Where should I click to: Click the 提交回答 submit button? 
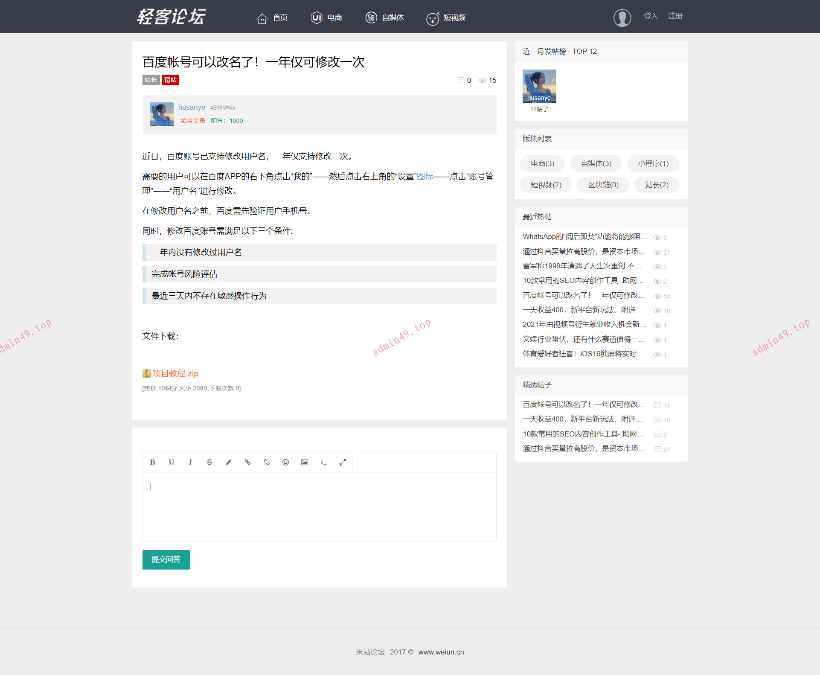coord(166,559)
